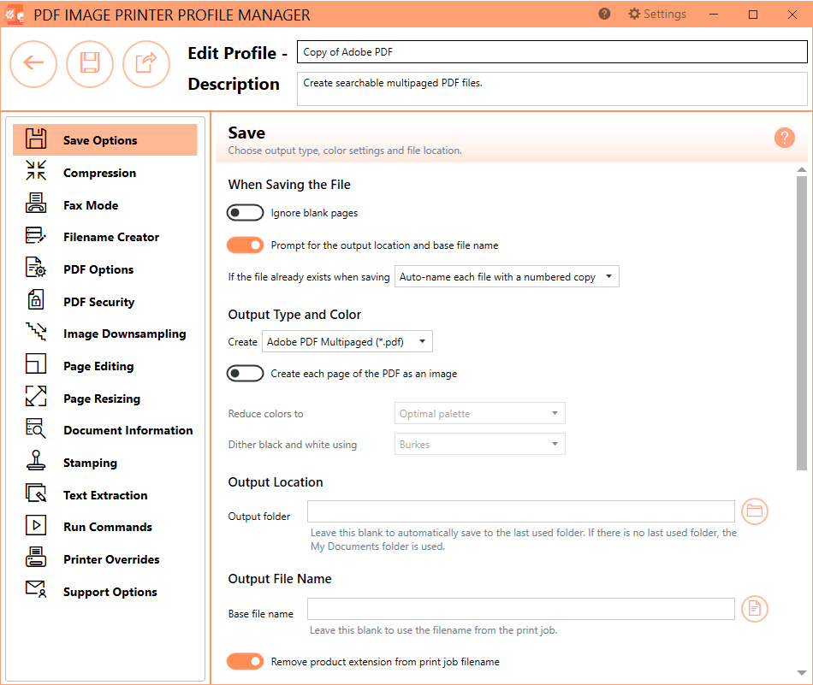Click the Compression arrows icon
The height and width of the screenshot is (685, 813).
click(36, 170)
